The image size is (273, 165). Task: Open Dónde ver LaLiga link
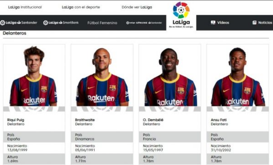(137, 7)
